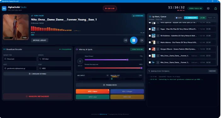The height and width of the screenshot is (118, 221).
Task: Click the Maria Iakovou track thumbnail
Action: click(x=153, y=42)
